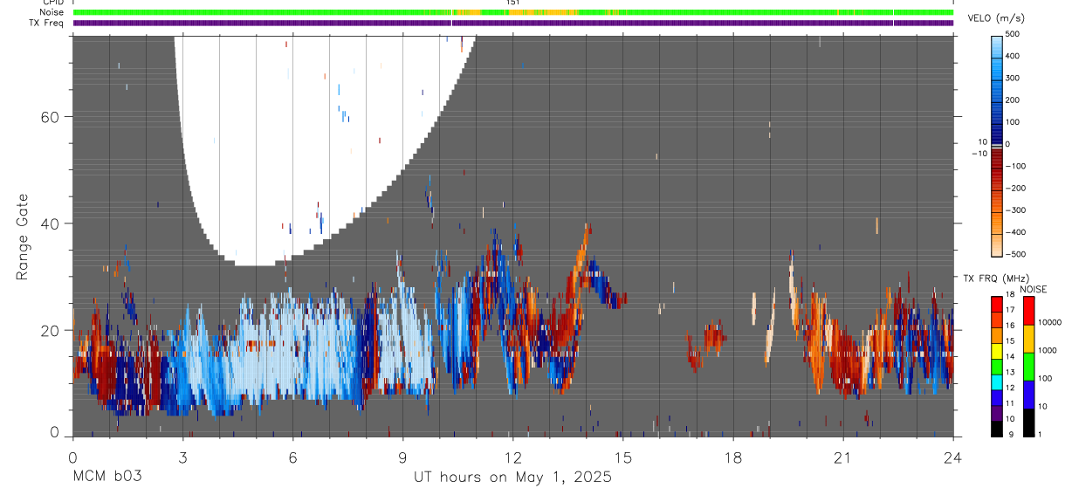1072x495 pixels.
Task: Click the green Noise strip above the plot
Action: pos(512,12)
